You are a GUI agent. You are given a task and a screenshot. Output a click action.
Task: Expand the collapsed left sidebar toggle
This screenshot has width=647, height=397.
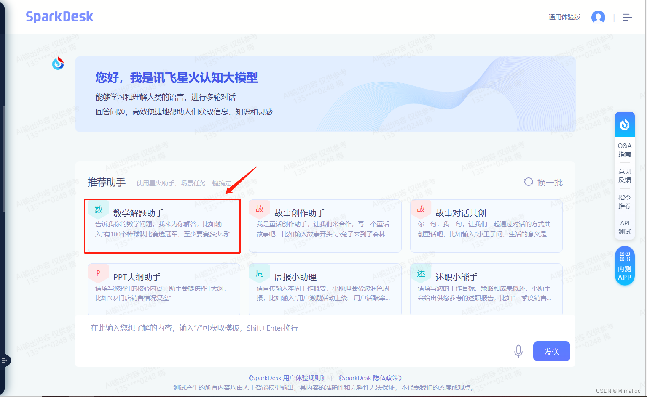[5, 360]
